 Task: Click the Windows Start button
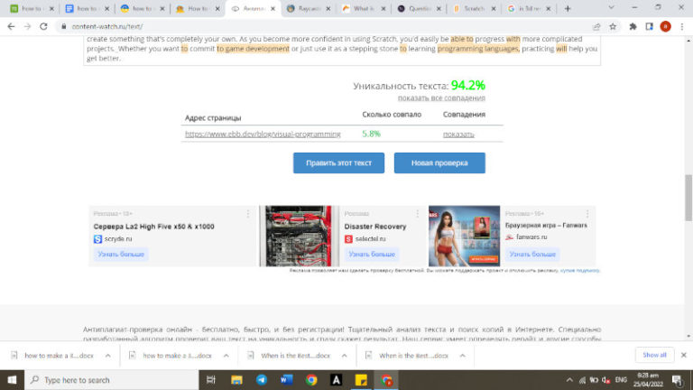click(11, 380)
